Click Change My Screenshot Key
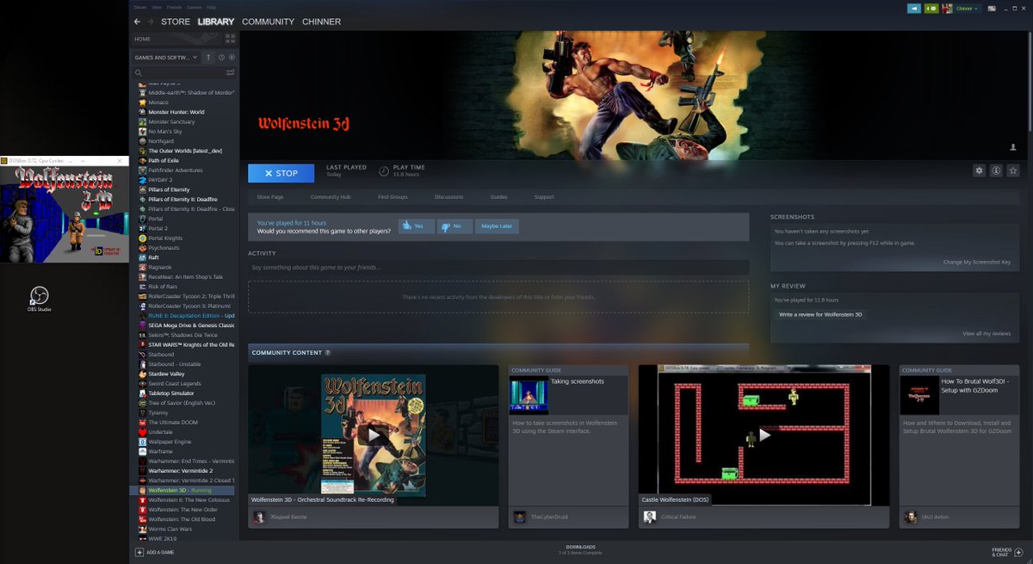The image size is (1033, 564). pyautogui.click(x=977, y=262)
